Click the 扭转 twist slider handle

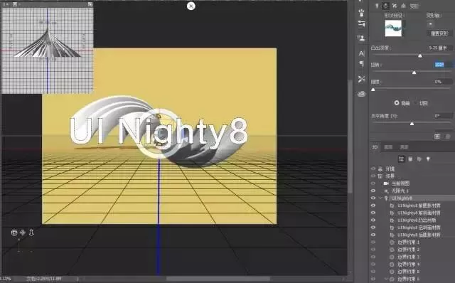tap(414, 73)
